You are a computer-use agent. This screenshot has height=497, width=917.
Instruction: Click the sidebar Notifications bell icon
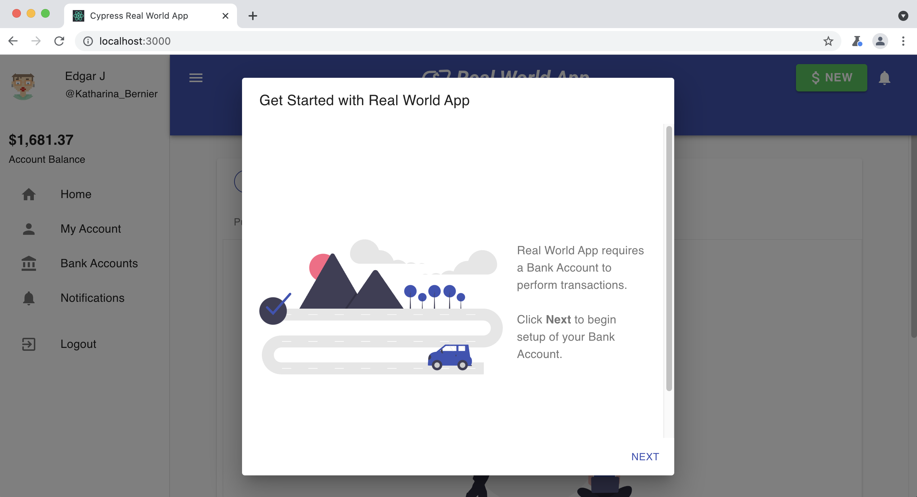click(29, 298)
